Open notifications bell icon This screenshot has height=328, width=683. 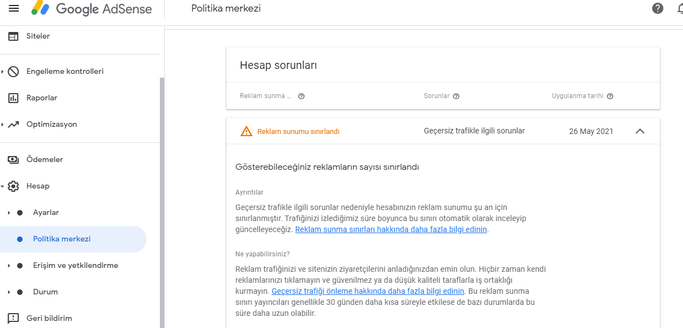tap(680, 8)
